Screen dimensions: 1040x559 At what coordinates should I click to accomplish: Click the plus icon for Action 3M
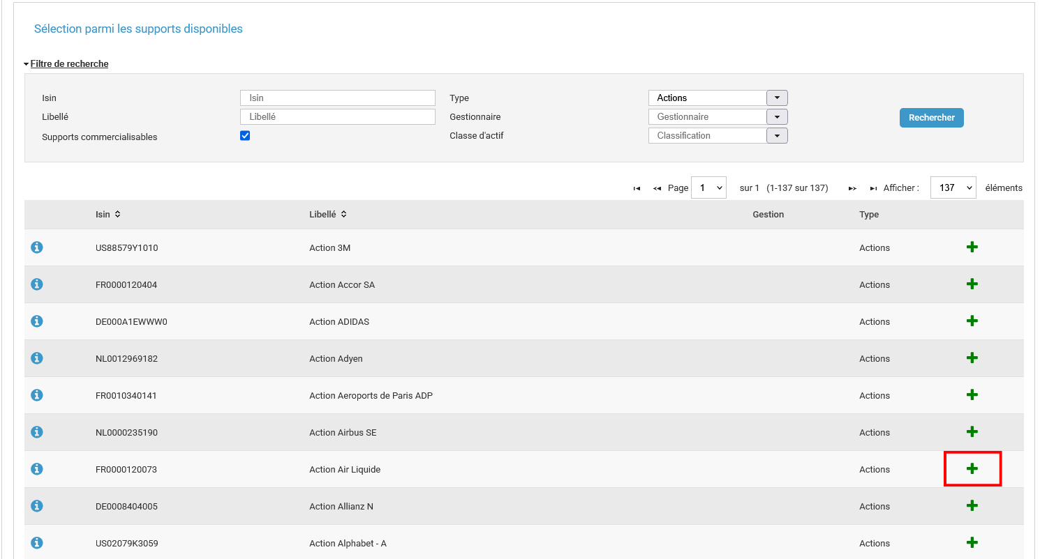[972, 247]
